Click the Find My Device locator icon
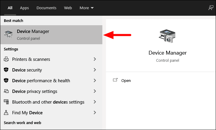 pyautogui.click(x=6, y=112)
